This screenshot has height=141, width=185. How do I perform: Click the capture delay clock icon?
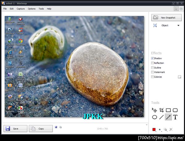coord(181,9)
